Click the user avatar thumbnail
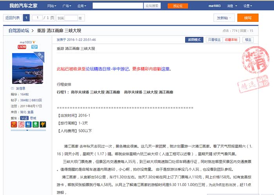This screenshot has height=195, width=274. [27, 68]
